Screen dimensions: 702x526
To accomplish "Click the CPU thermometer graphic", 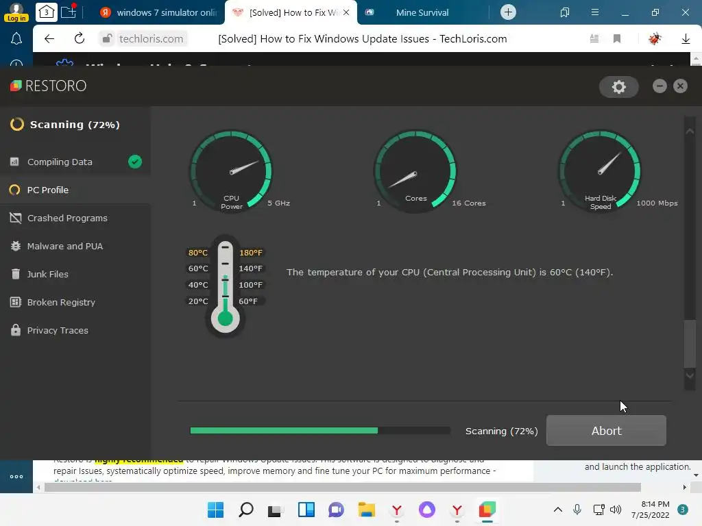I will 225,286.
